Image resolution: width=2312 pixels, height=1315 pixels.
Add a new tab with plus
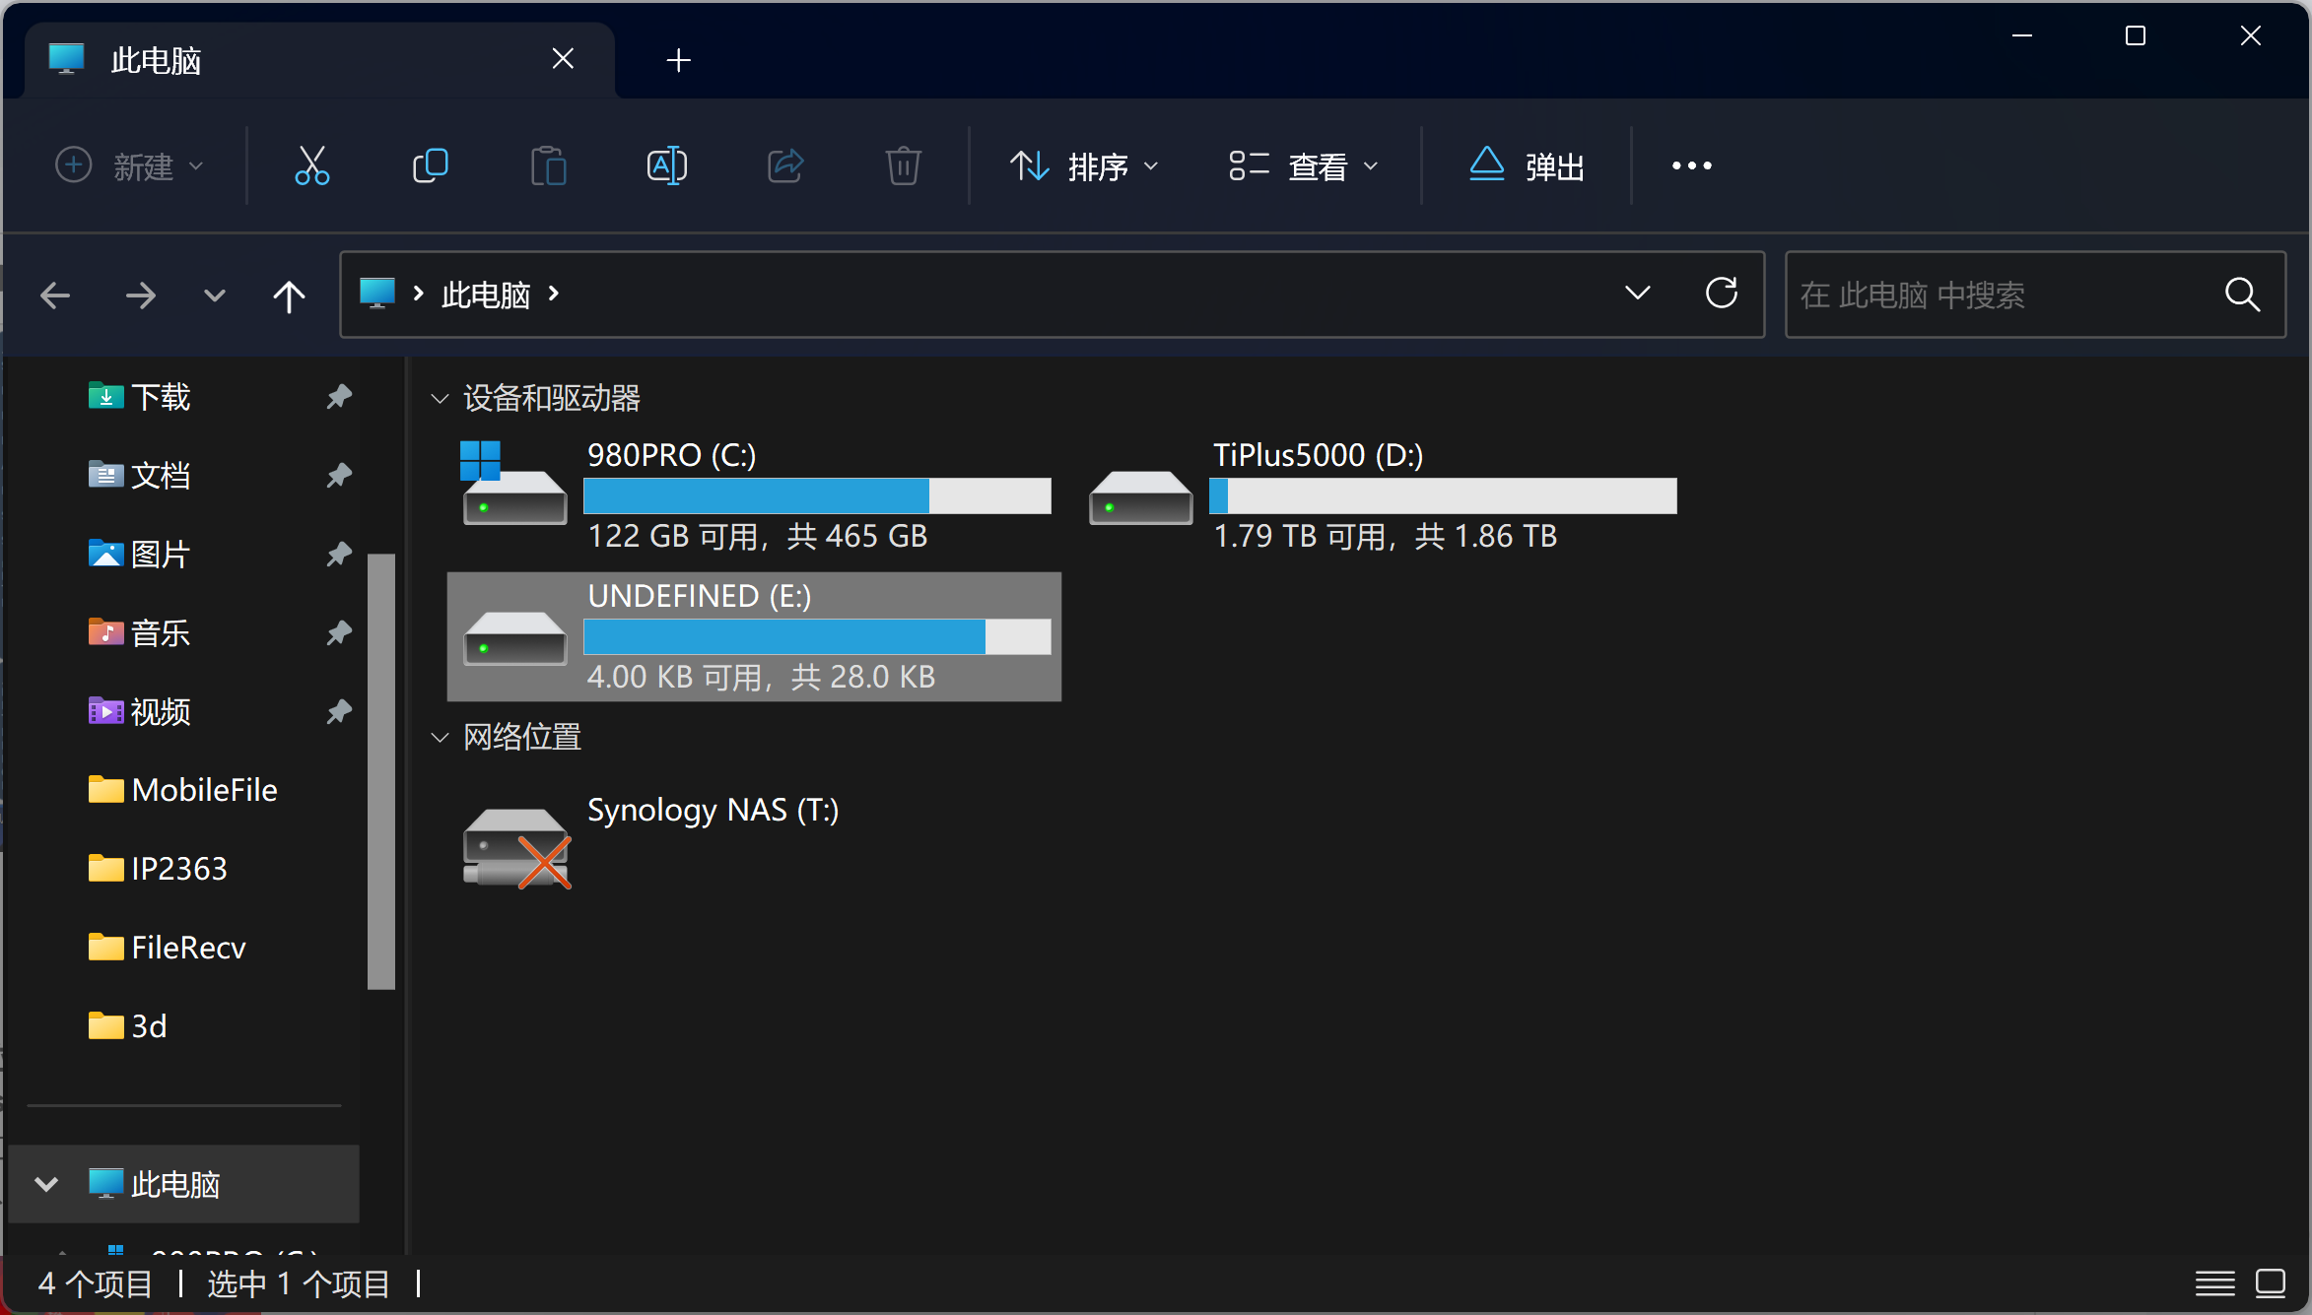tap(678, 60)
